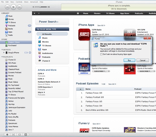Show the artwork viewer button
The image size is (156, 137).
tap(26, 135)
